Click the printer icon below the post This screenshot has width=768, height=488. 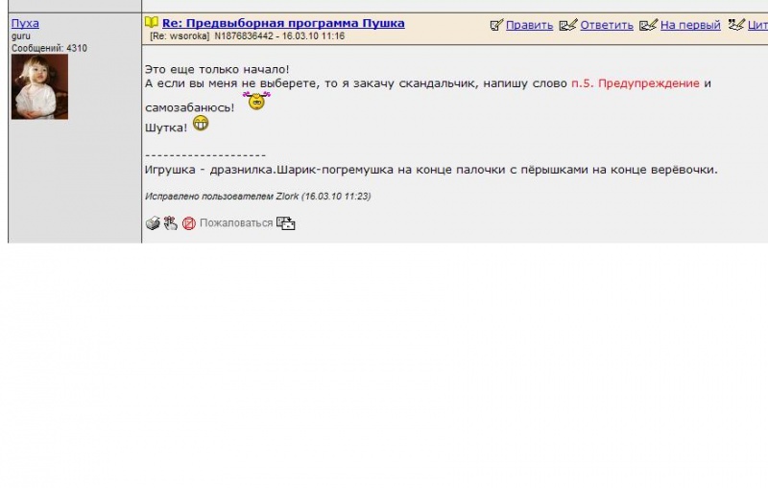click(x=153, y=223)
